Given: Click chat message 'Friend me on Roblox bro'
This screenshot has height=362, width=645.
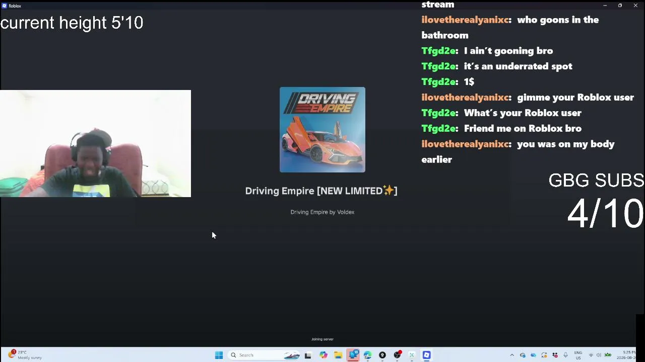Looking at the screenshot, I should click(523, 129).
